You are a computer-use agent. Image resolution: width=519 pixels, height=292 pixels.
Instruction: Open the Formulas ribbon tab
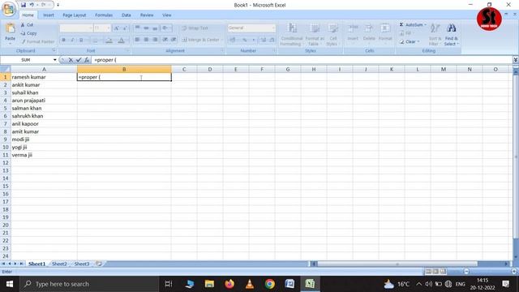[x=104, y=15]
